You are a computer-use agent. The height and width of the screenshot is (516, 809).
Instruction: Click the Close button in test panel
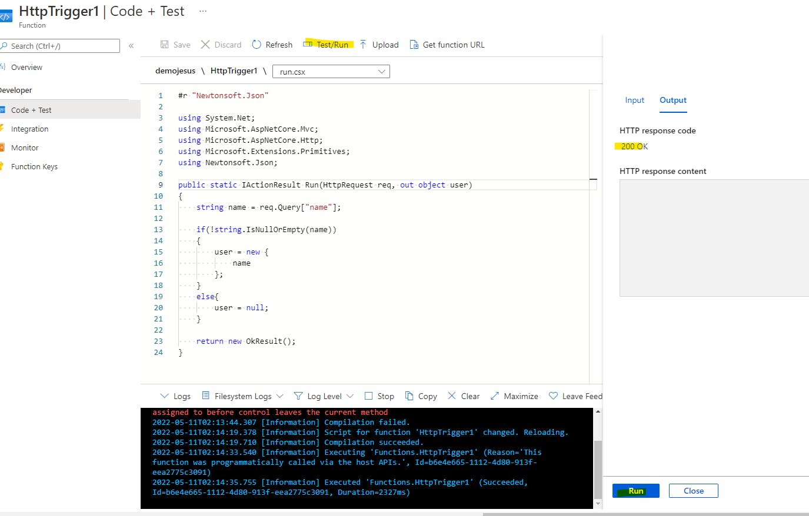(x=694, y=491)
